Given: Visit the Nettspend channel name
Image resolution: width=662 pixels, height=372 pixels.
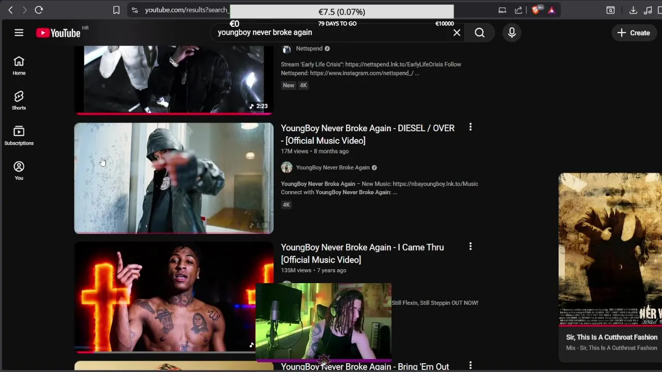Looking at the screenshot, I should click(309, 49).
